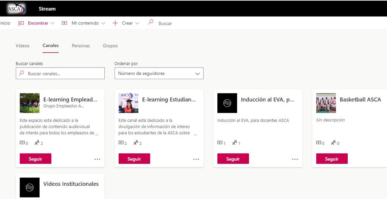
Task: Open the Stream app title link
Action: tap(47, 9)
